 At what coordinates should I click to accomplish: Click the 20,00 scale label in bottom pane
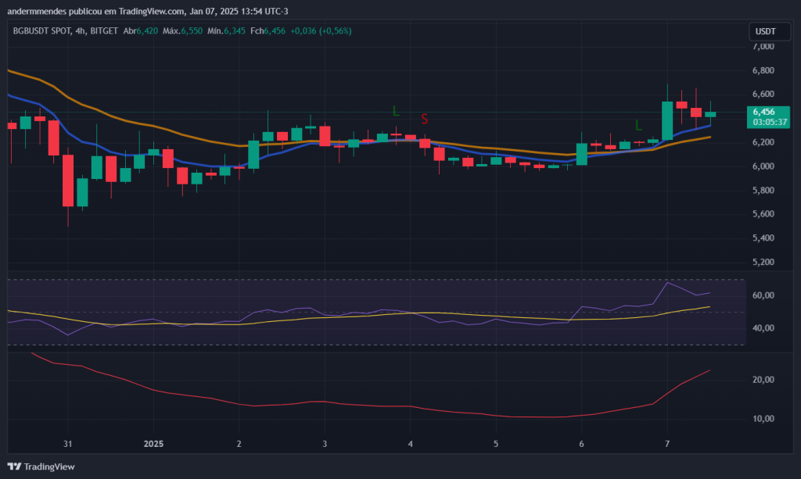point(763,380)
